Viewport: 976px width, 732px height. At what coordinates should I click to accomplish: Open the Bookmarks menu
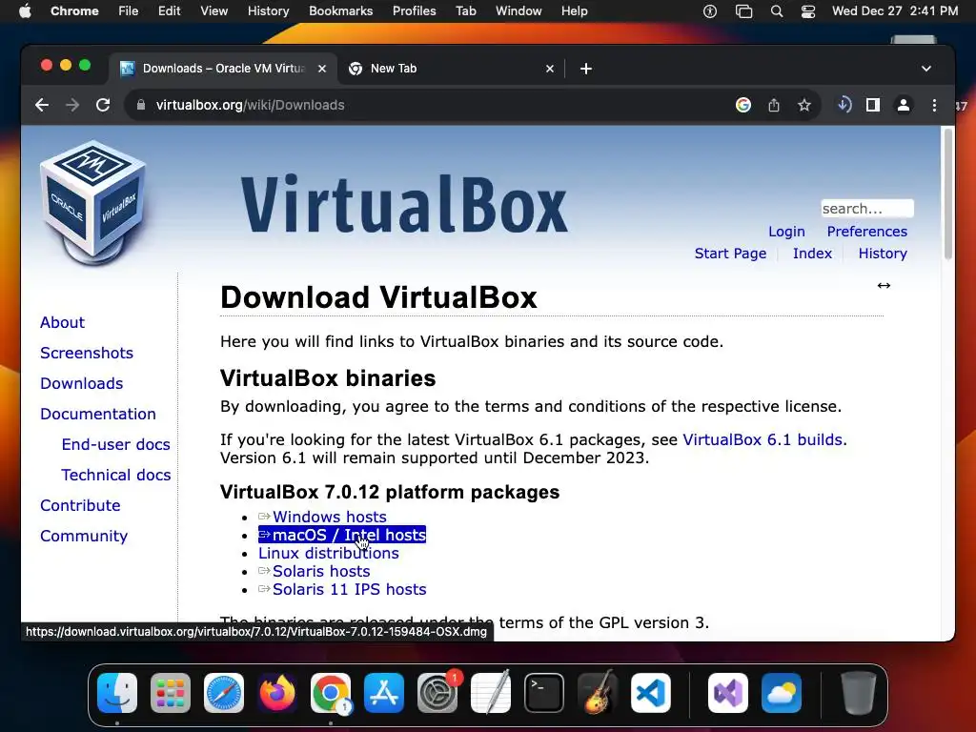pyautogui.click(x=340, y=11)
